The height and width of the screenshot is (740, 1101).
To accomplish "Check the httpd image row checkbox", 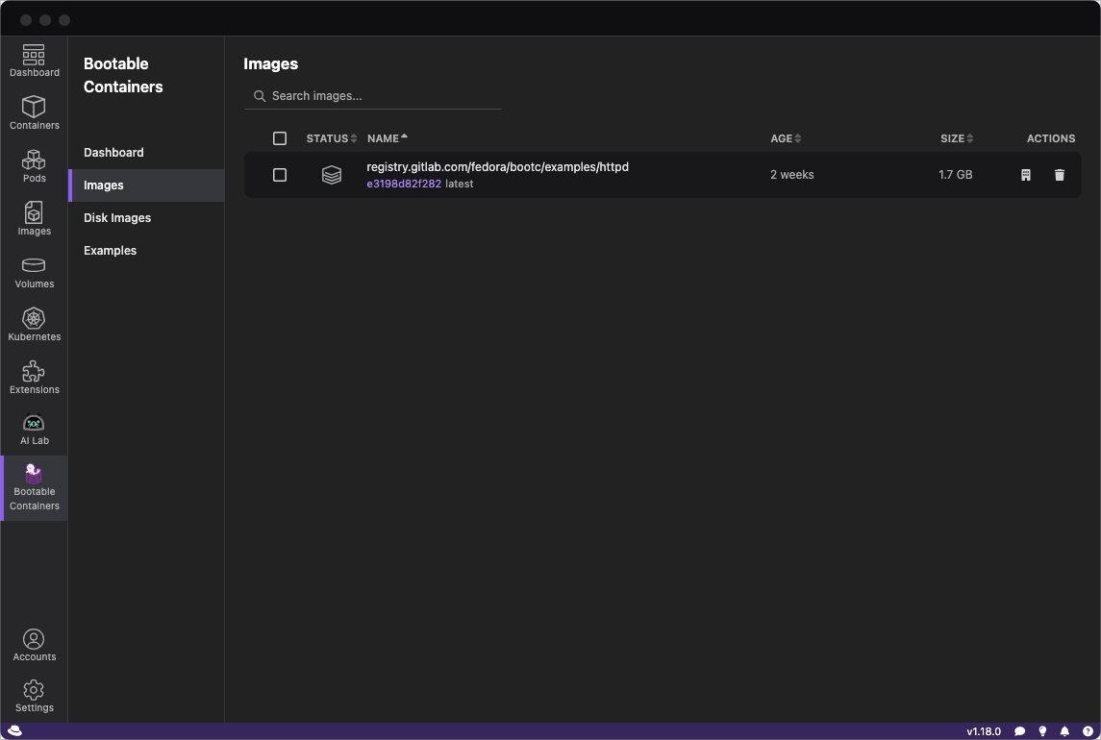I will pos(280,175).
